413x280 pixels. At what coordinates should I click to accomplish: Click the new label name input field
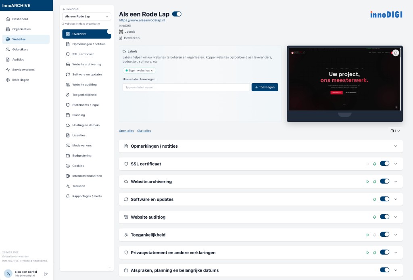pos(186,87)
